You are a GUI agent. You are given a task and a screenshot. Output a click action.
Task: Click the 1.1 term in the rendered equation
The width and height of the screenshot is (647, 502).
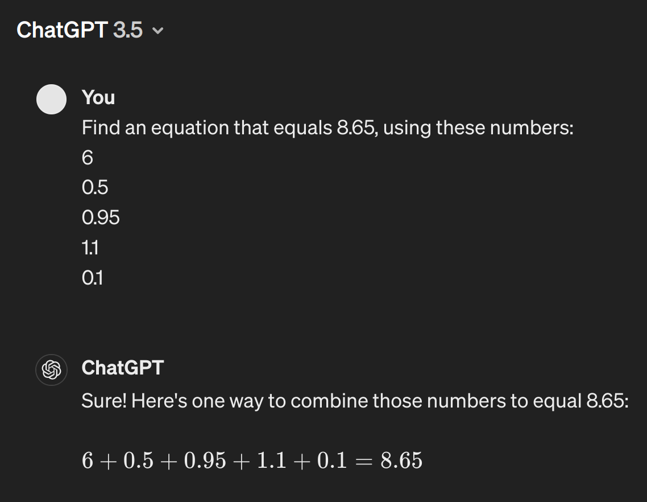[272, 460]
